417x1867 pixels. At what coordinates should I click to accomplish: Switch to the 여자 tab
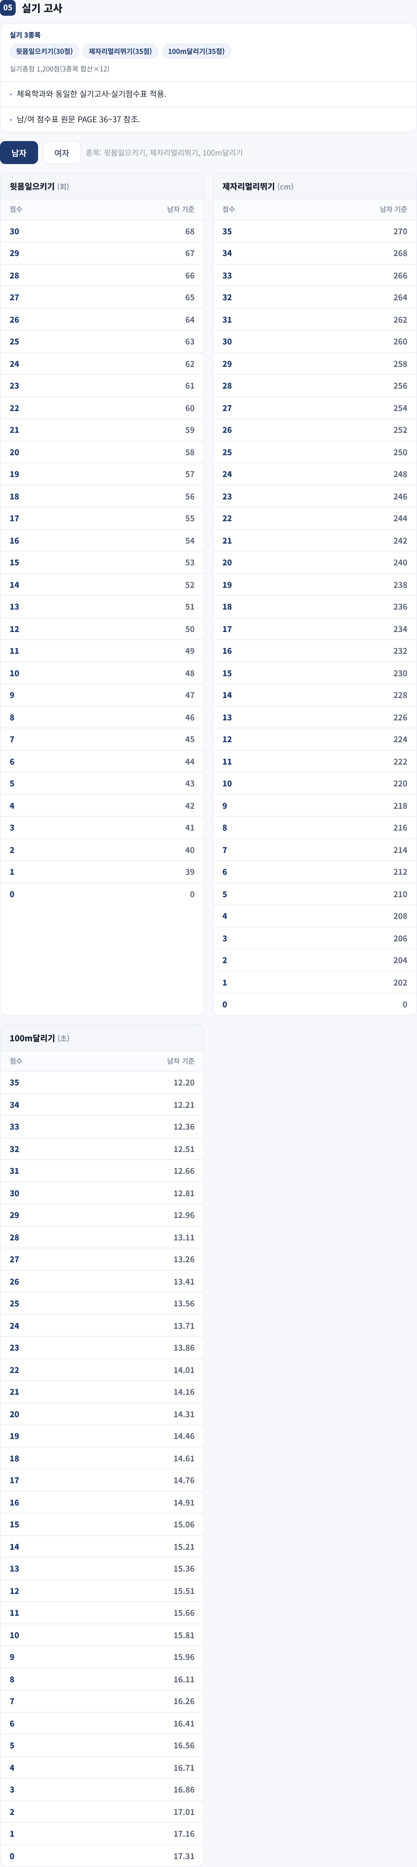(x=62, y=153)
